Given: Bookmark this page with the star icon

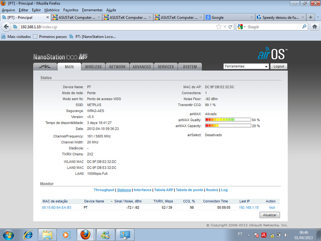Looking at the screenshot, I should click(219, 27).
